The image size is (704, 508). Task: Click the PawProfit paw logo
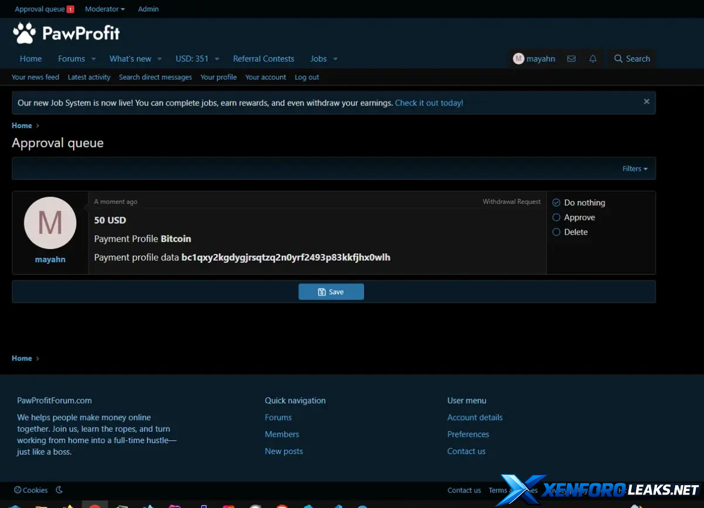[x=24, y=33]
